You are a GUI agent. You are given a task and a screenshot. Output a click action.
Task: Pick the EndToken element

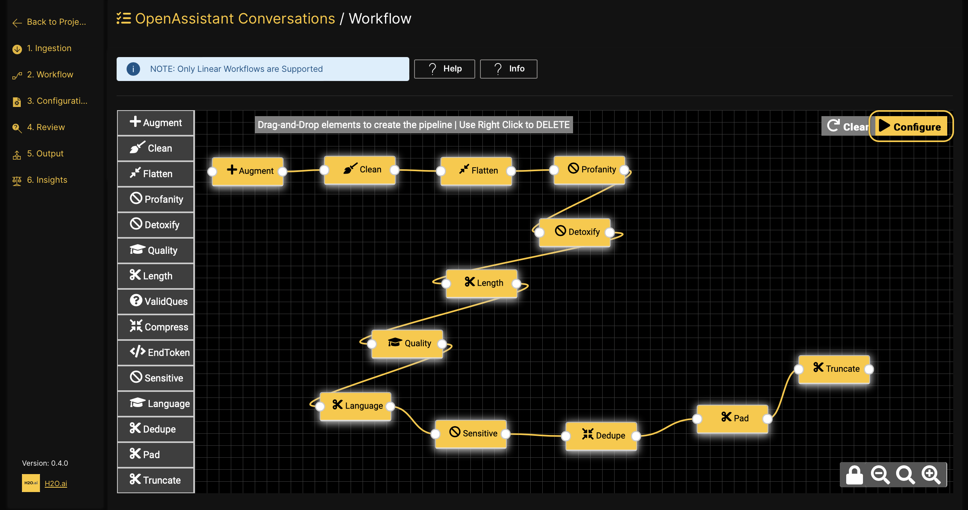155,352
